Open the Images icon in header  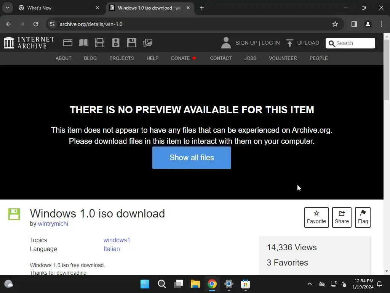(148, 43)
